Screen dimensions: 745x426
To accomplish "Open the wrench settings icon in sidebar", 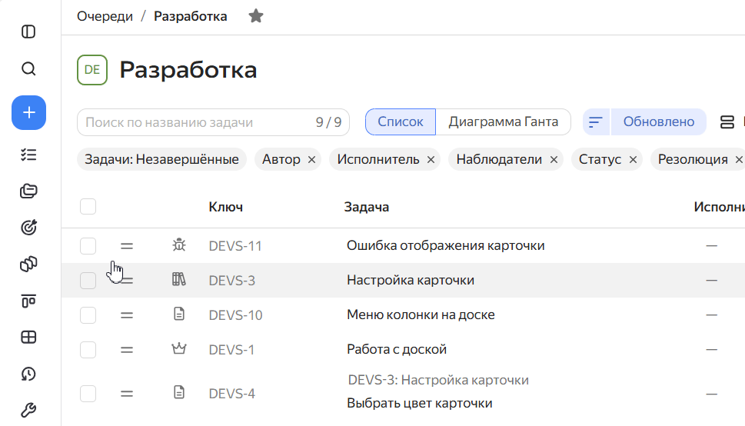I will click(28, 410).
